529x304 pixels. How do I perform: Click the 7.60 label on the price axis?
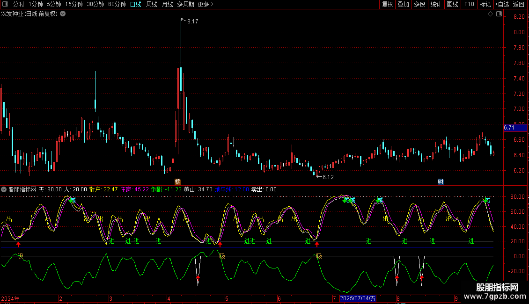(x=519, y=63)
